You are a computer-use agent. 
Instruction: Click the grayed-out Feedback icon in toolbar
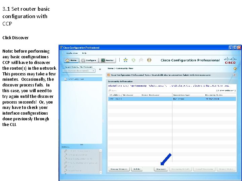tap(141, 60)
